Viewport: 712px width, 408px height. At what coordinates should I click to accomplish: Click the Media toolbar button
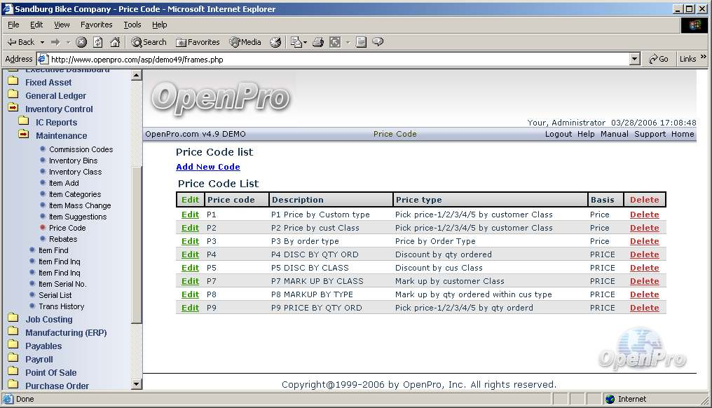pos(244,42)
